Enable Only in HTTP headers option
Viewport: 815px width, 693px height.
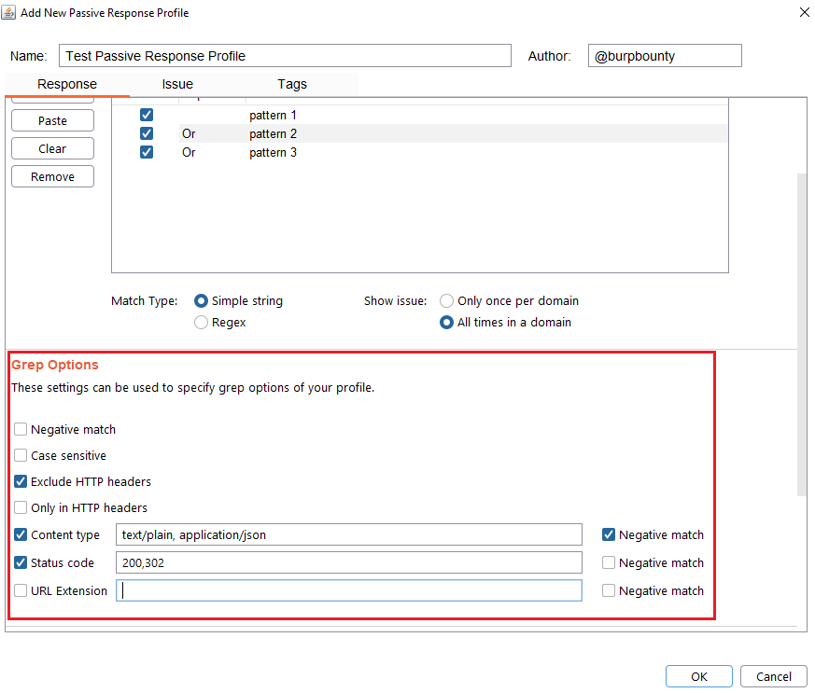[x=21, y=508]
